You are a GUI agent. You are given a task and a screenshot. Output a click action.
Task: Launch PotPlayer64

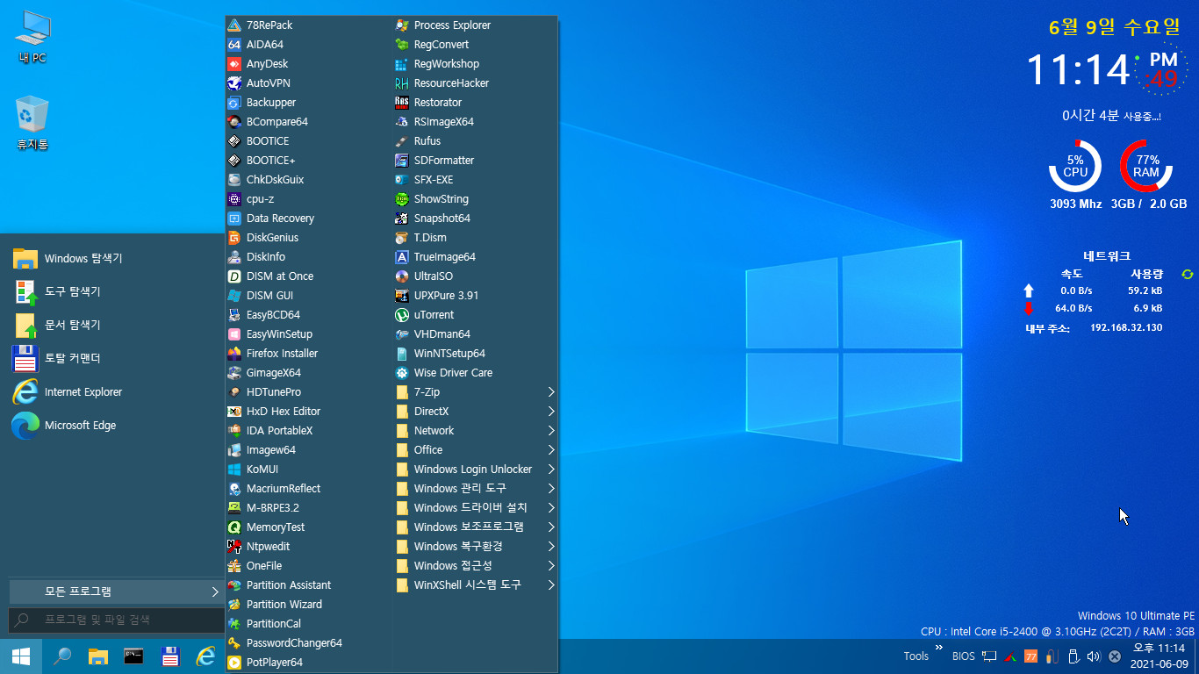[307, 663]
